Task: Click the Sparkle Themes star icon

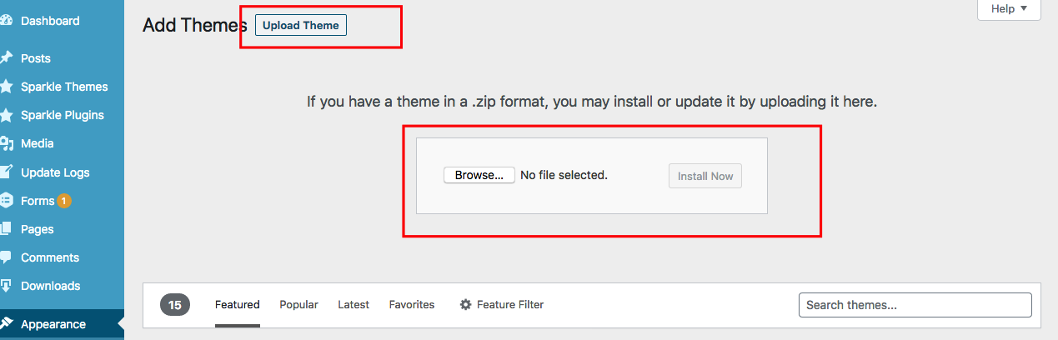Action: (x=6, y=87)
